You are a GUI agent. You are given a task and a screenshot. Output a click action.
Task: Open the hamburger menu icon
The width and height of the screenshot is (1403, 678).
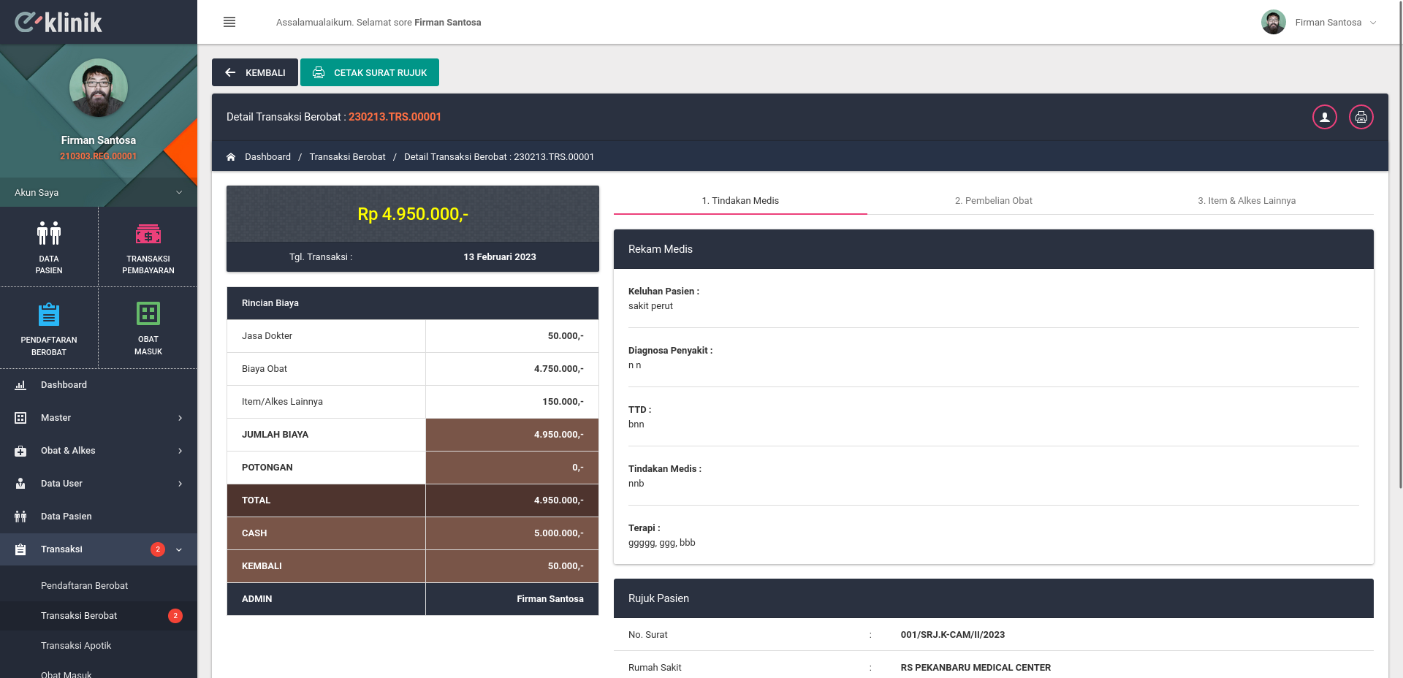(229, 22)
